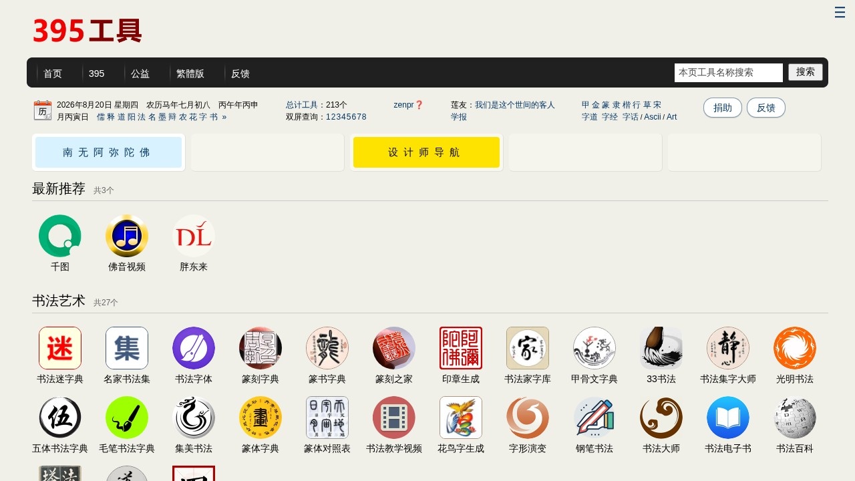
Task: Click the 捐助 button
Action: 723,108
